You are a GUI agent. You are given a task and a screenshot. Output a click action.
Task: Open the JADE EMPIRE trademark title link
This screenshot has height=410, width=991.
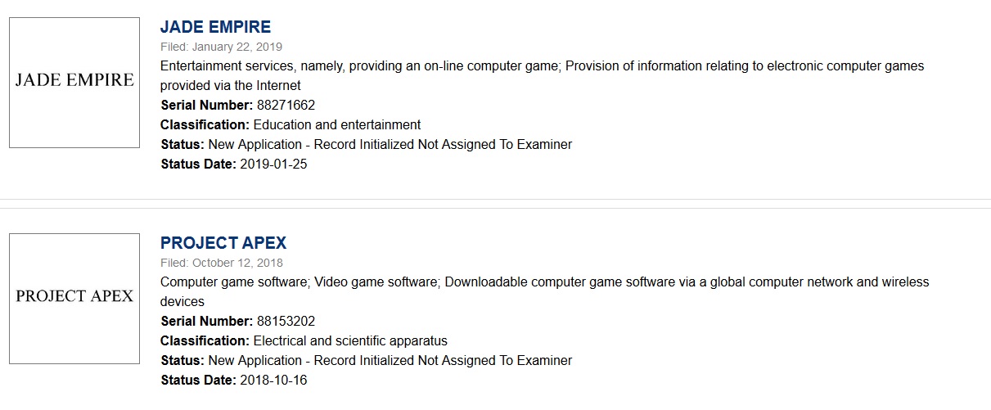tap(215, 27)
